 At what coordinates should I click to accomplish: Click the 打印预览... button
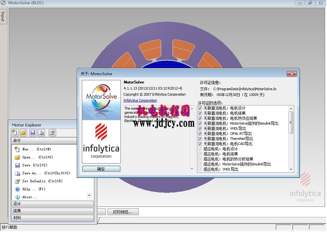click(x=123, y=212)
